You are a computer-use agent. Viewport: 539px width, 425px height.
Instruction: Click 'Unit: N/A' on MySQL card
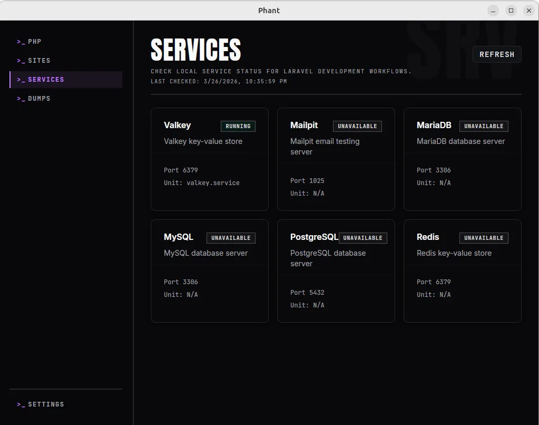coord(181,295)
